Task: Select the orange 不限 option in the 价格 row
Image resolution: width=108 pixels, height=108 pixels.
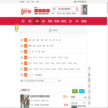Action: point(26,63)
